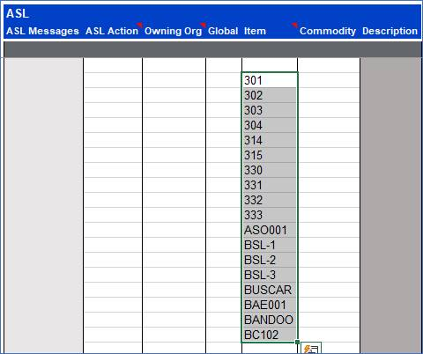The width and height of the screenshot is (423, 354).
Task: Click the cell with value 333
Action: 270,215
